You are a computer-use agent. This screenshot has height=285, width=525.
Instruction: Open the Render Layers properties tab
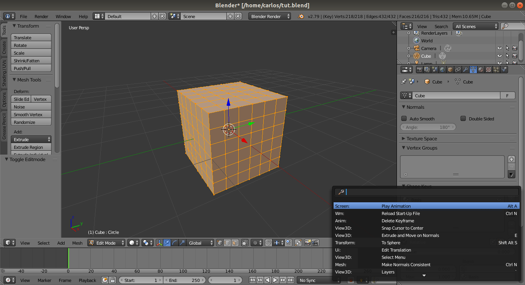[x=427, y=70]
